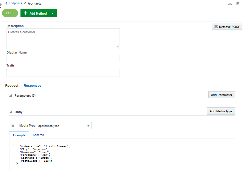The height and width of the screenshot is (172, 244).
Task: Select the Example tab
Action: pyautogui.click(x=19, y=135)
